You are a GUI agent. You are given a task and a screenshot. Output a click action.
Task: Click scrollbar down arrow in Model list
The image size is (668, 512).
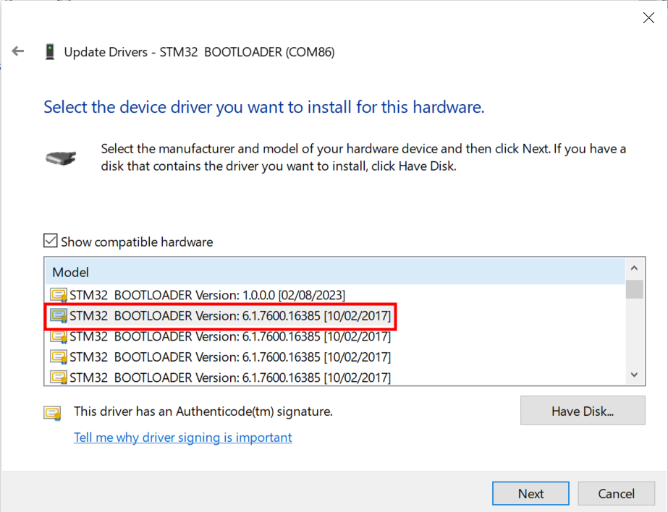click(634, 375)
